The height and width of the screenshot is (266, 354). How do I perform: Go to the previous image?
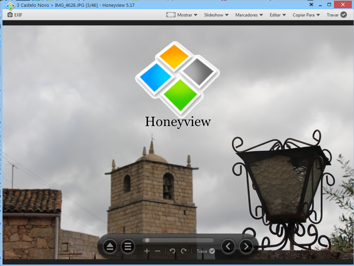tap(228, 246)
